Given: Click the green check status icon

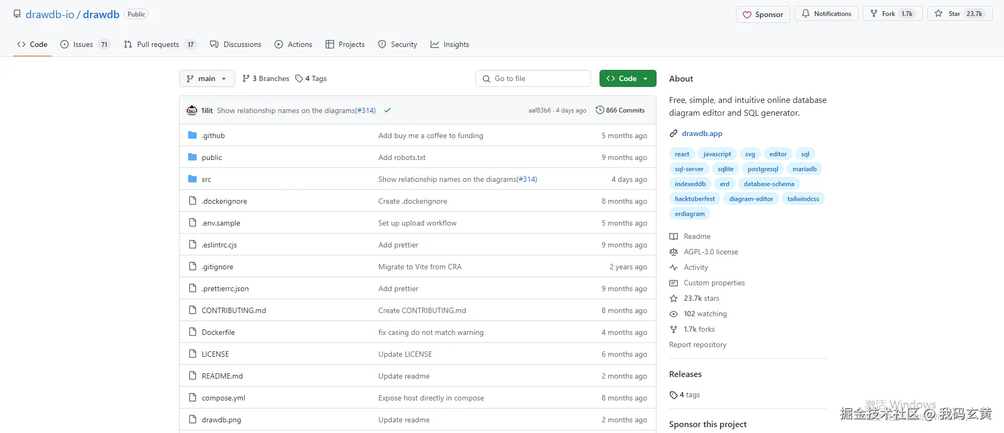Looking at the screenshot, I should click(x=387, y=110).
